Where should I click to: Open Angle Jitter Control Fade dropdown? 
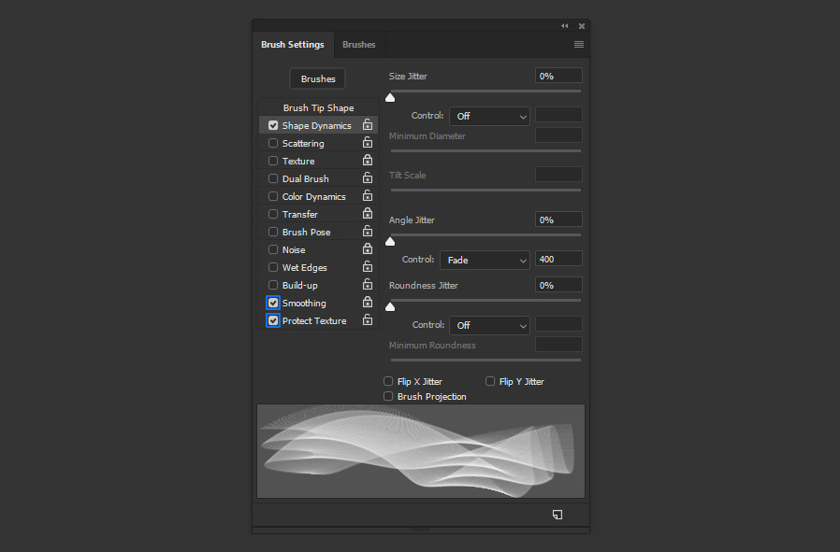485,260
